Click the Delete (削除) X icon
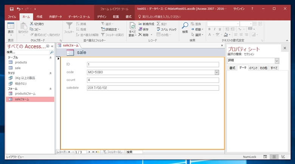Screen dimensions: 295x164 (140, 35)
